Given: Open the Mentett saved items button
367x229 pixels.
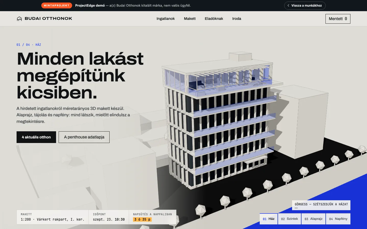Looking at the screenshot, I should tap(338, 19).
